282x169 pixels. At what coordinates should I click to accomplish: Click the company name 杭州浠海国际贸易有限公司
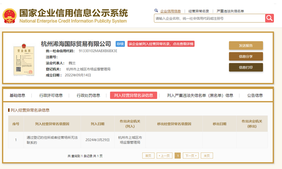tap(76, 44)
